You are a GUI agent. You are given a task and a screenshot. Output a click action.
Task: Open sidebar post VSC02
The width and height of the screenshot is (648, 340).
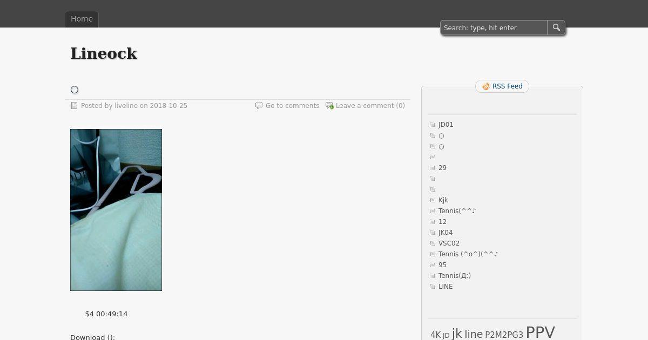[x=449, y=243]
